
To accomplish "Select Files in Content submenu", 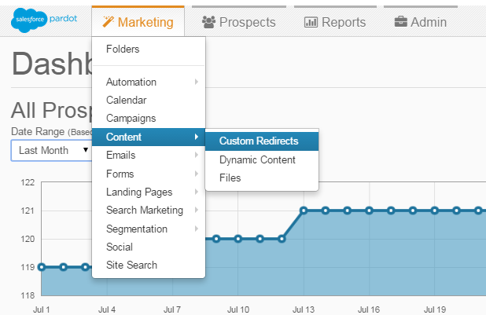I will (262, 178).
